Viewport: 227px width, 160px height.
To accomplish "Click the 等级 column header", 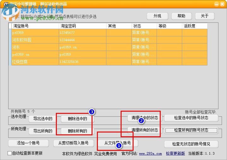I will (169, 26).
